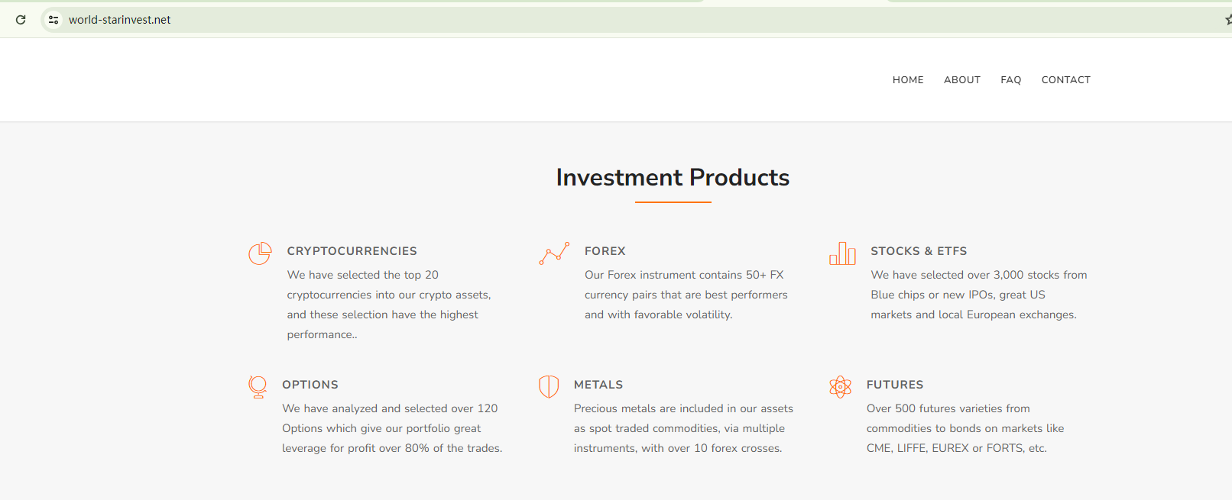Reload the page with the refresh icon

click(21, 20)
